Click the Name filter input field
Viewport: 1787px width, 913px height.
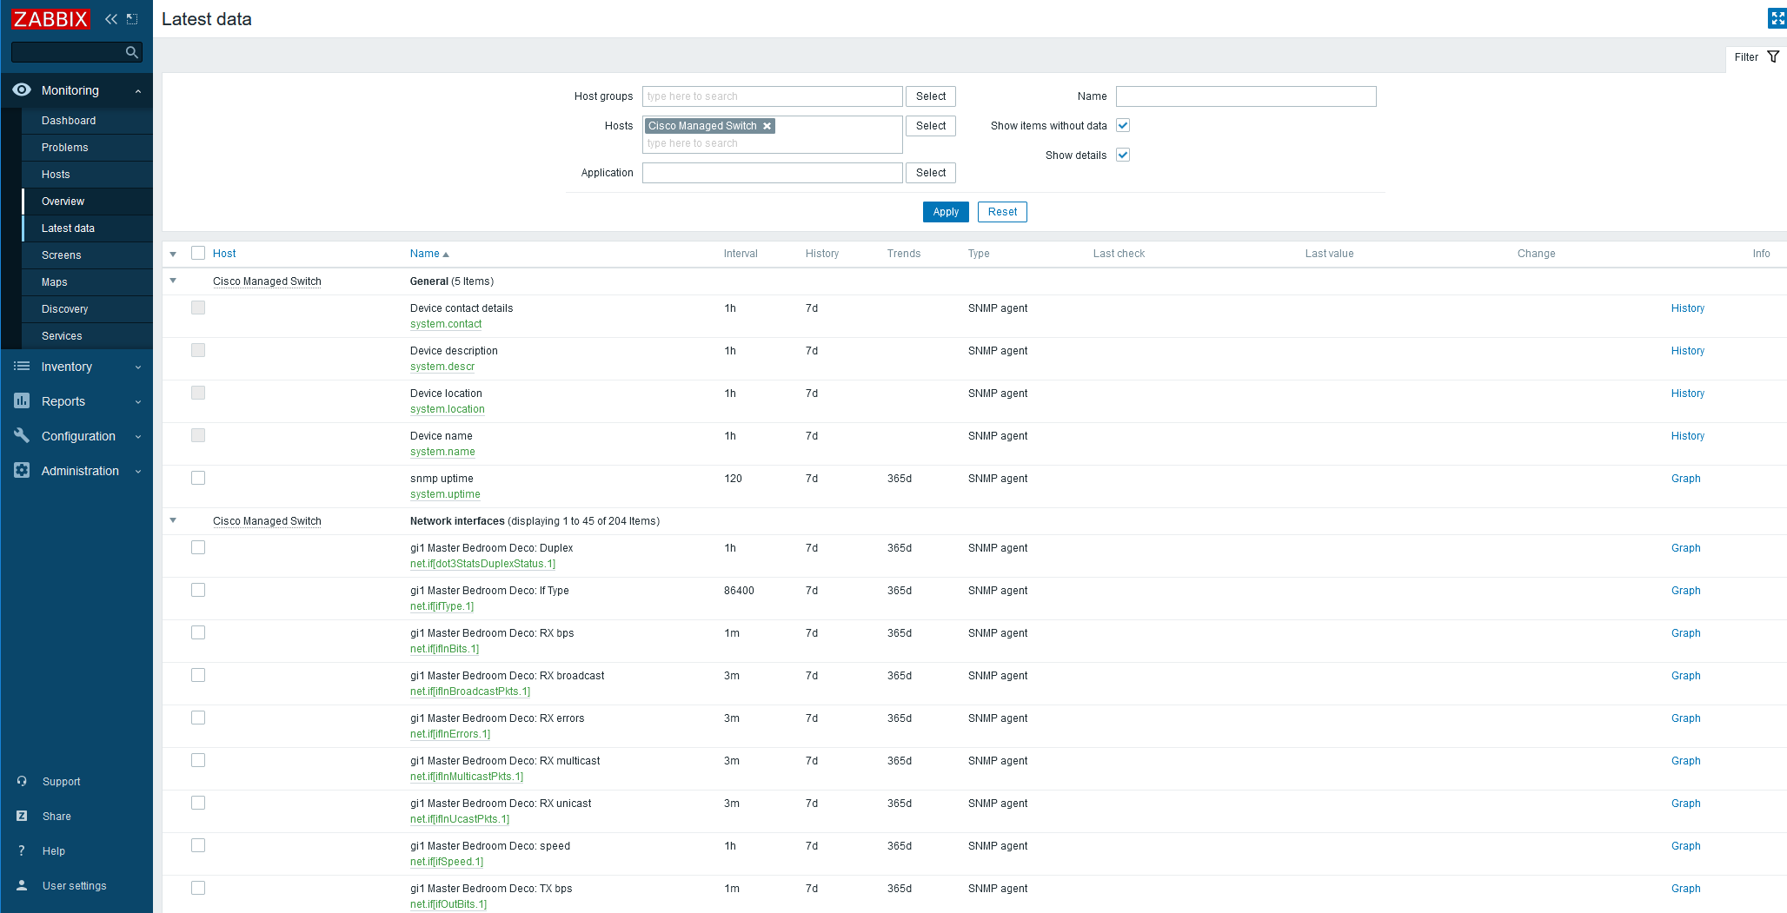(1246, 96)
